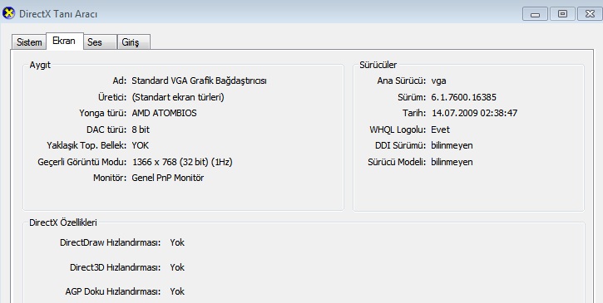Click the 'Yok' value for DirectDraw Hızlandırması

tap(177, 242)
